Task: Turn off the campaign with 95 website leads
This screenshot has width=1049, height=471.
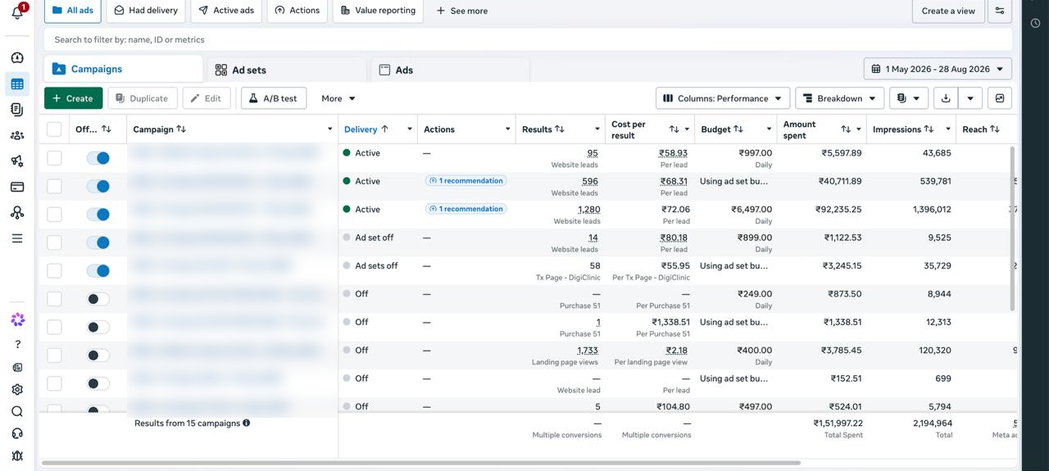Action: 98,158
